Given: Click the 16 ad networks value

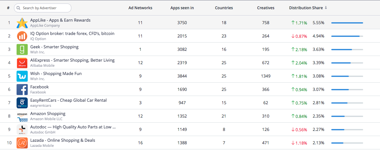Looking at the screenshot, I should (140, 143).
